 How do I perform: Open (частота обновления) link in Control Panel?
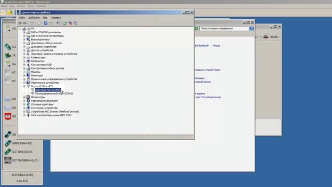[208, 97]
